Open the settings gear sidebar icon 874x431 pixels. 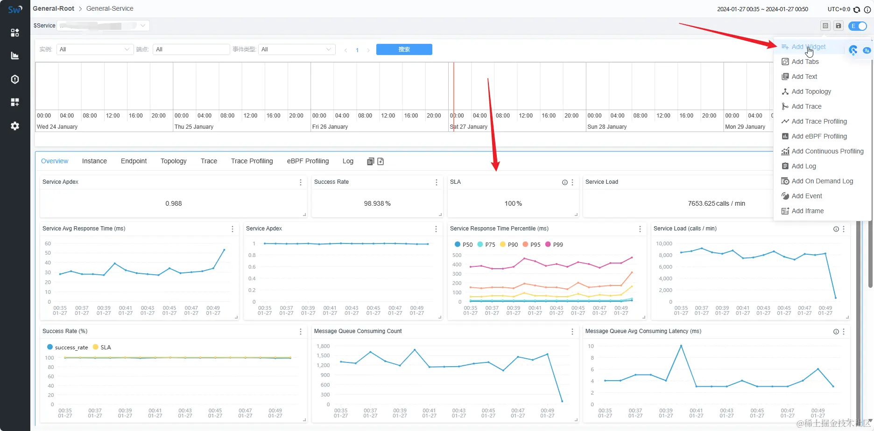point(15,126)
